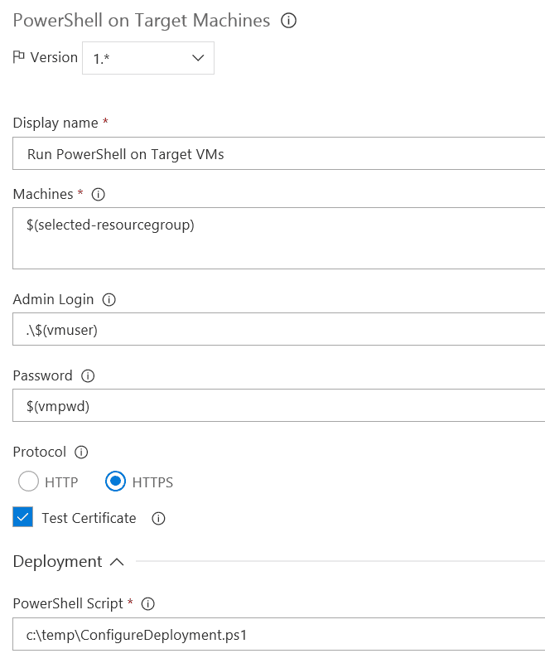The width and height of the screenshot is (545, 668).
Task: Open the Password info icon
Action: (x=88, y=375)
